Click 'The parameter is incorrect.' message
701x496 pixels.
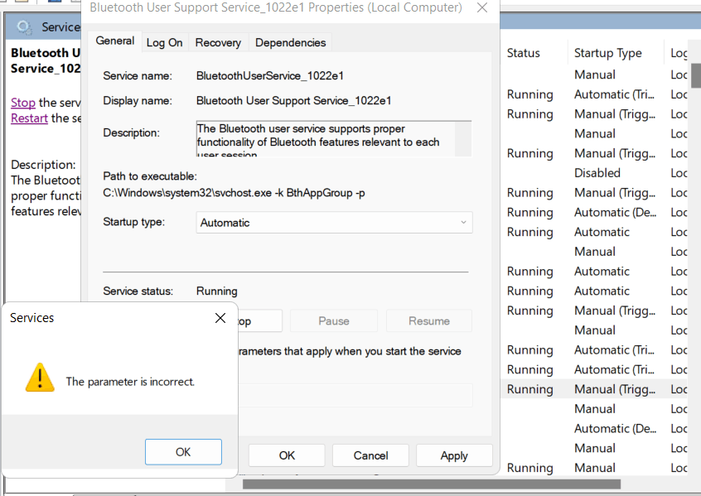(x=130, y=382)
